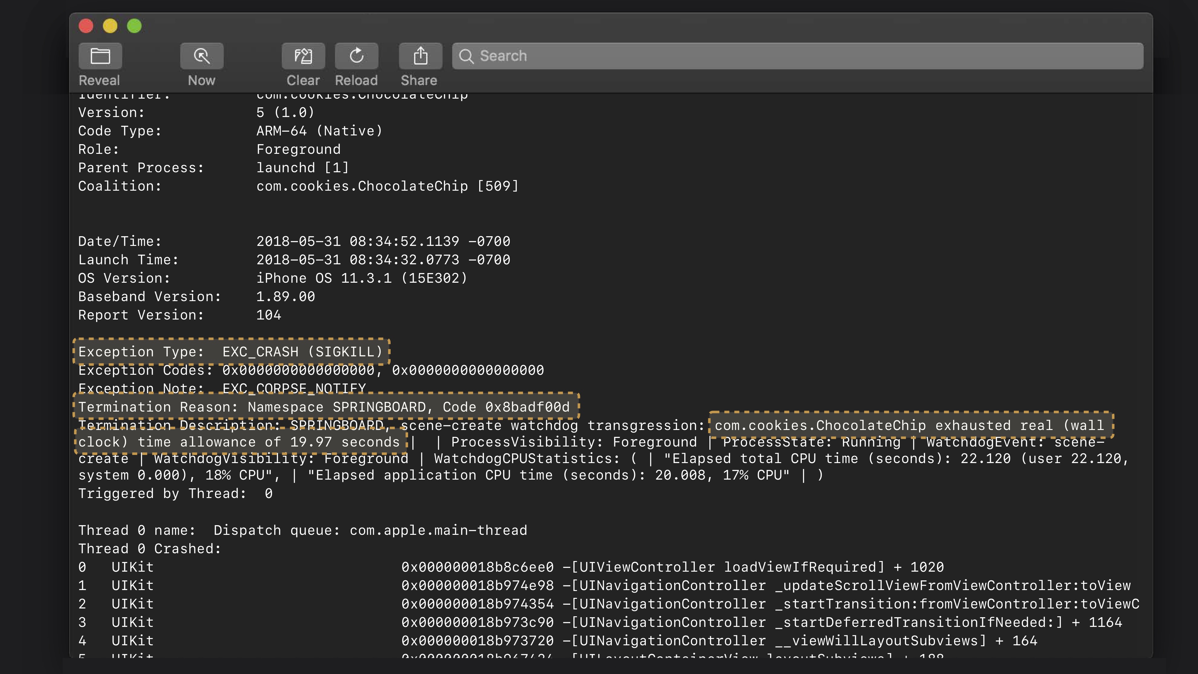Click the Launch Time timestamp value
Viewport: 1198px width, 674px height.
coord(383,260)
